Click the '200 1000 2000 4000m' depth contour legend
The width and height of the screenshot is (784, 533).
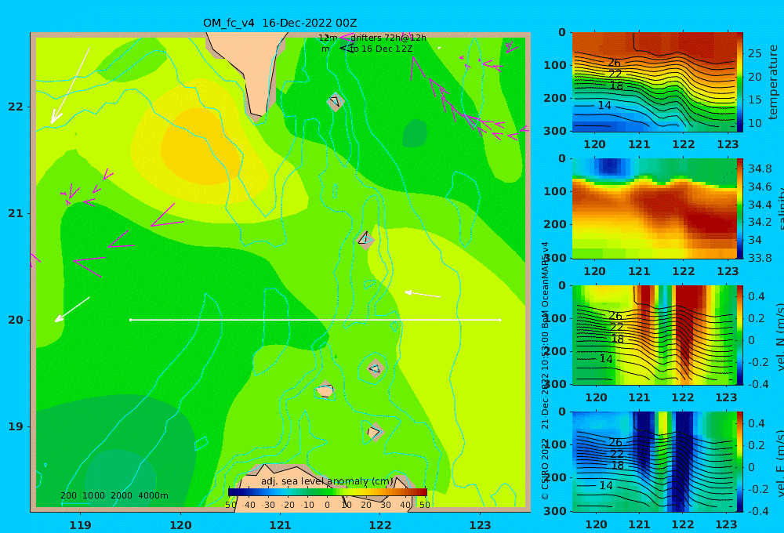click(x=114, y=495)
